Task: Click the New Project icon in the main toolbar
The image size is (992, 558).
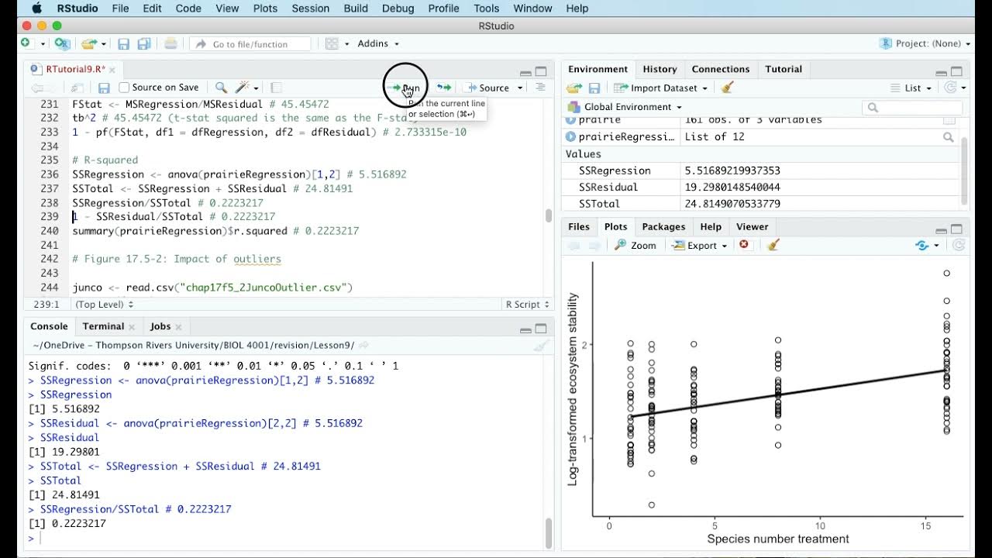Action: click(63, 44)
